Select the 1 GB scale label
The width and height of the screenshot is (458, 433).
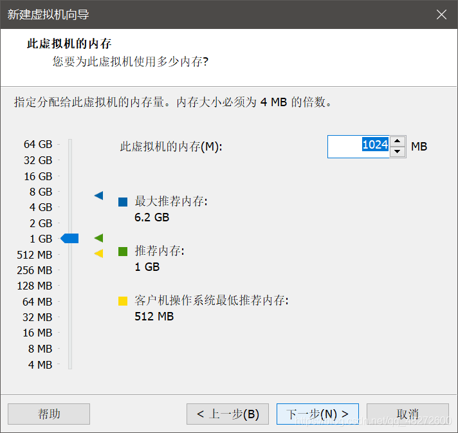pos(41,239)
